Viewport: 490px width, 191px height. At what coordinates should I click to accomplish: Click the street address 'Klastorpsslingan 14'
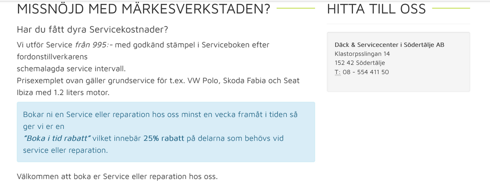coord(362,54)
